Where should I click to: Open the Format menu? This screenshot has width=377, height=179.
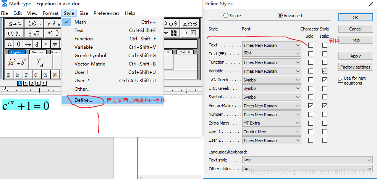pos(50,13)
